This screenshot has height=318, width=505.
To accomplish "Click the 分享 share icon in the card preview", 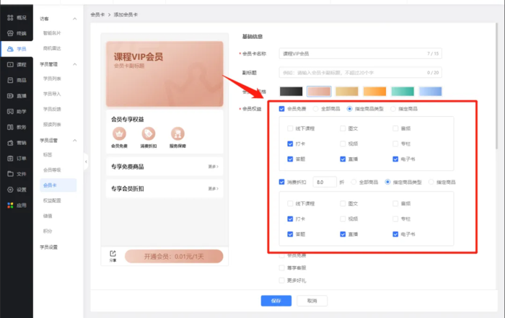I will pos(113,254).
